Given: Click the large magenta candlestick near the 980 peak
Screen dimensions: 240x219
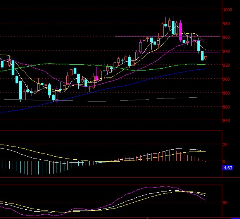Looking at the screenshot, I should [x=180, y=31].
